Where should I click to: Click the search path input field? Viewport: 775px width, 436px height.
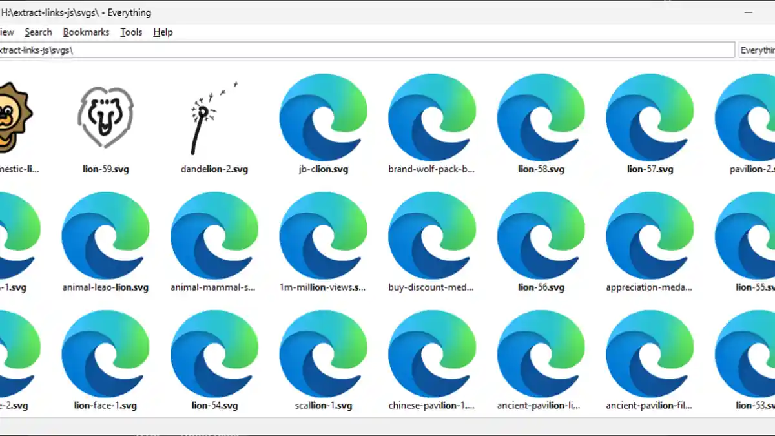pos(362,50)
